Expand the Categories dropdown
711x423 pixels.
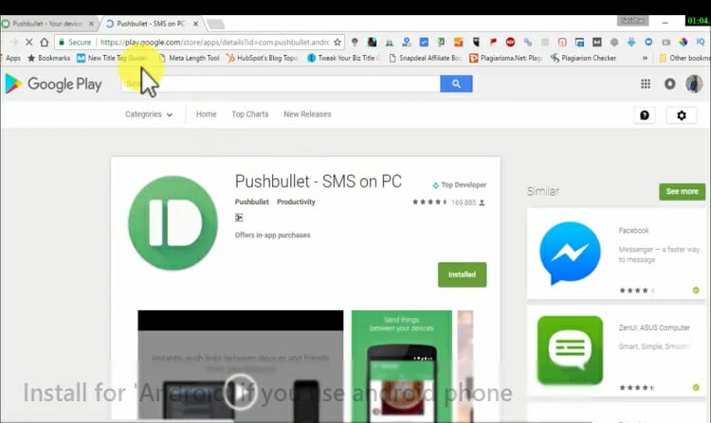point(149,115)
